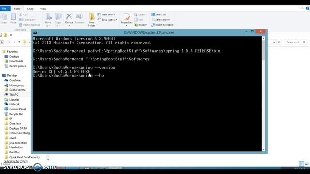Open the address bar history dropdown
The image size is (310, 174).
(274, 42)
